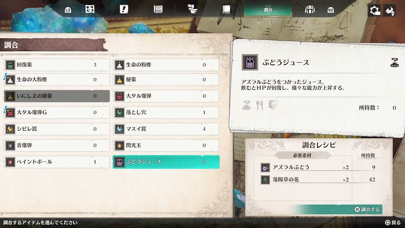Select いにしえの秘薬 entry
Viewport: 405px width, 228px height.
pyautogui.click(x=57, y=96)
